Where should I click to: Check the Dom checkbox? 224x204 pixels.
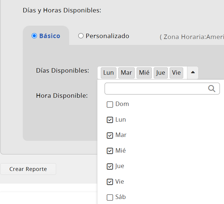point(110,104)
